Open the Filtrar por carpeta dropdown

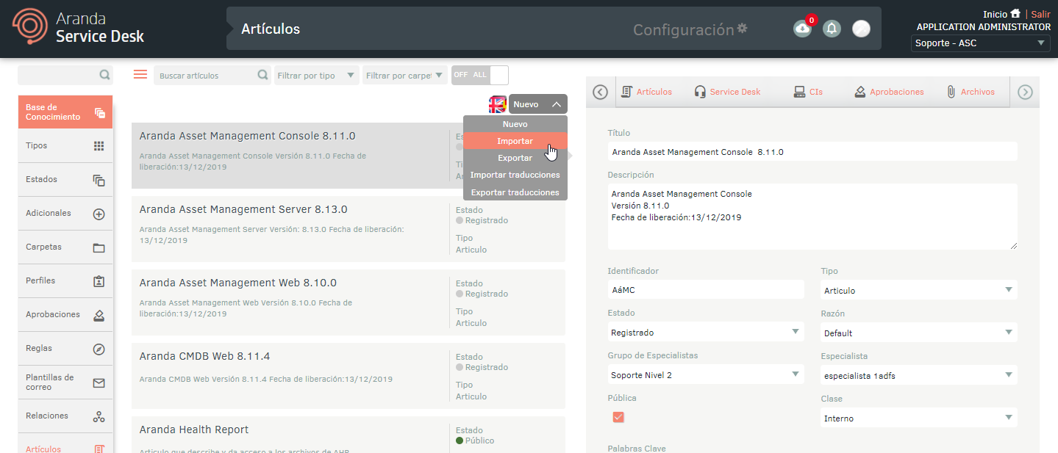pyautogui.click(x=405, y=75)
